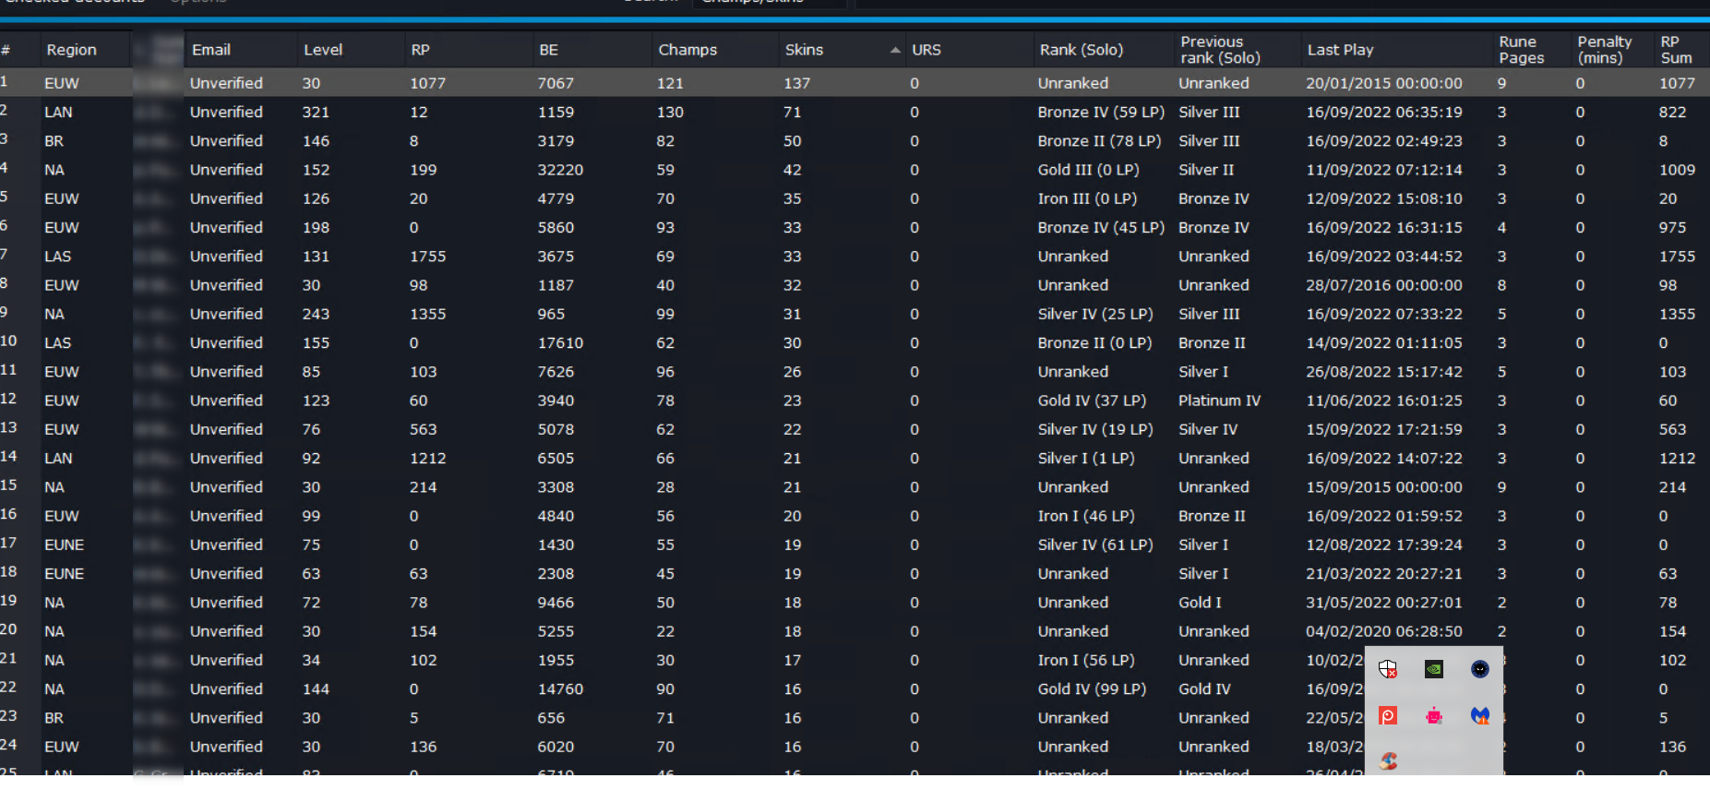Click last play 28/07/2016 00:00:00
Viewport: 1710px width, 790px height.
[1383, 285]
